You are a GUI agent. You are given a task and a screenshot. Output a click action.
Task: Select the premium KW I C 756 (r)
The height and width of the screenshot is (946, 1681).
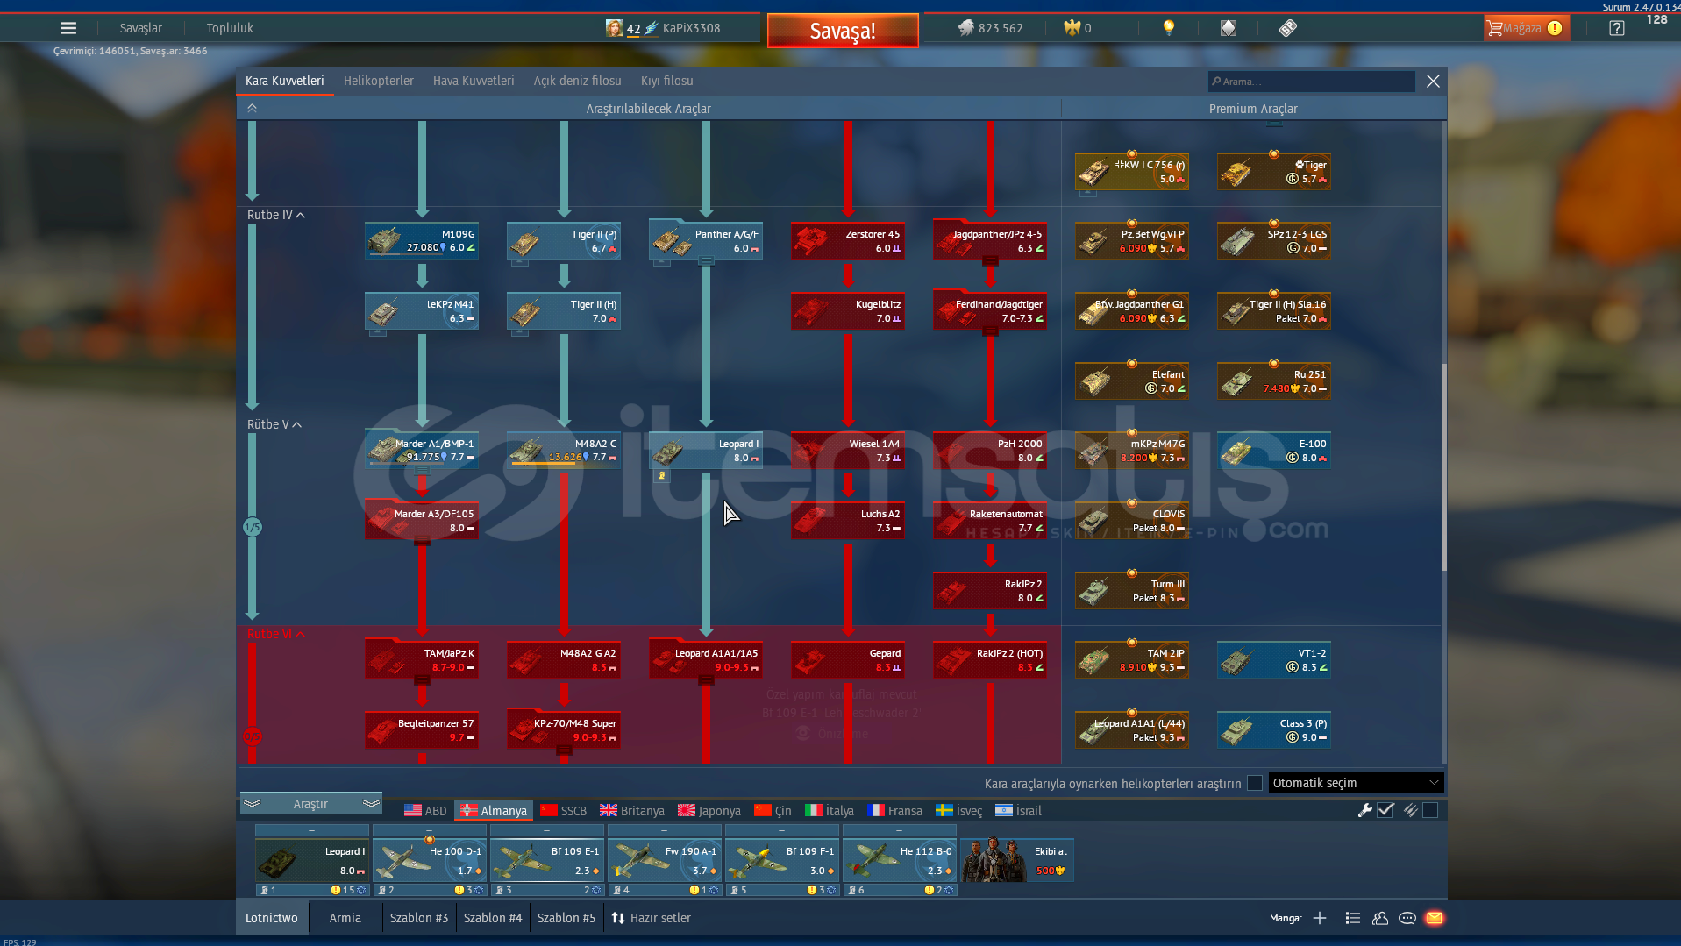coord(1132,172)
